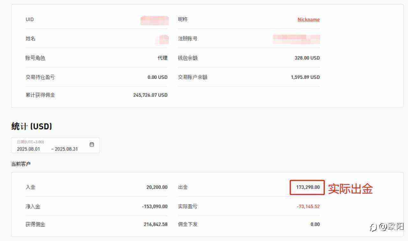This screenshot has width=408, height=241.
Task: Click net deposit value -153,090.00
Action: pyautogui.click(x=155, y=207)
